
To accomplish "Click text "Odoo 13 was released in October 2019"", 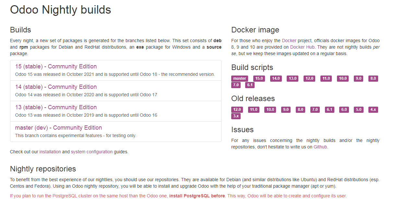I will [54, 115].
